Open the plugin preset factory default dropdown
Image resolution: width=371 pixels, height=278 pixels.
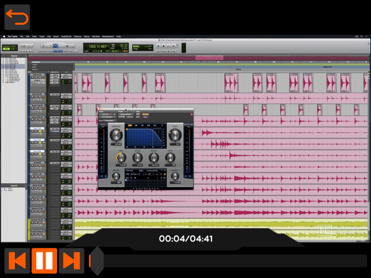point(126,114)
